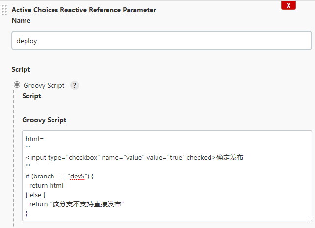Open the help question mark next to Groovy Script
Viewport: 315px width, 228px height.
(75, 85)
